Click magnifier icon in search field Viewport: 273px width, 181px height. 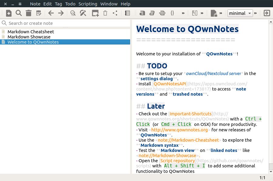pos(4,23)
